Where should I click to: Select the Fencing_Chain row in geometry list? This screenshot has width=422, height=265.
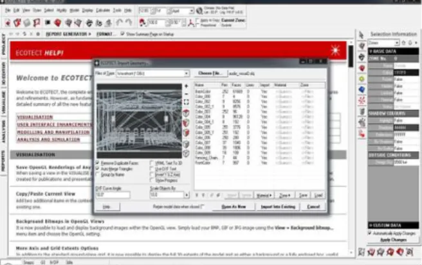259,158
